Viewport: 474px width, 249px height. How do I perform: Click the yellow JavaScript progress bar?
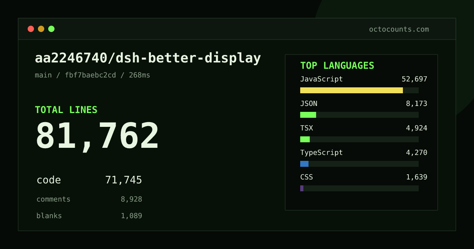pyautogui.click(x=352, y=90)
